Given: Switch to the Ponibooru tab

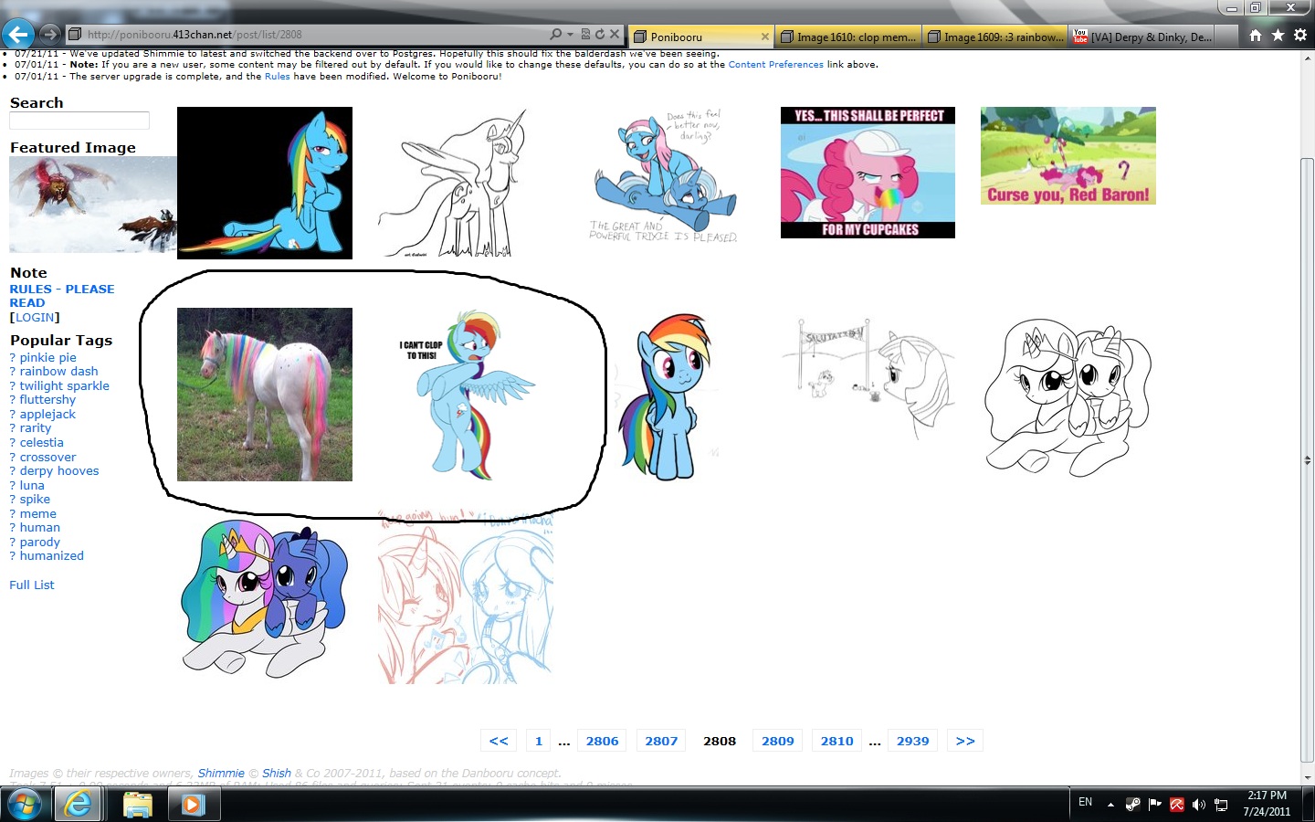Looking at the screenshot, I should coord(700,37).
